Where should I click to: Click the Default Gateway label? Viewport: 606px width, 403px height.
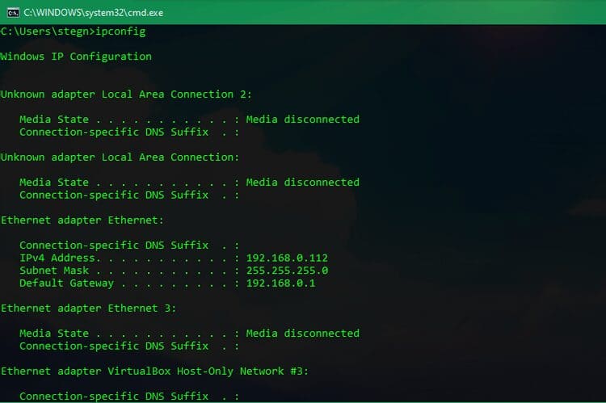[66, 283]
